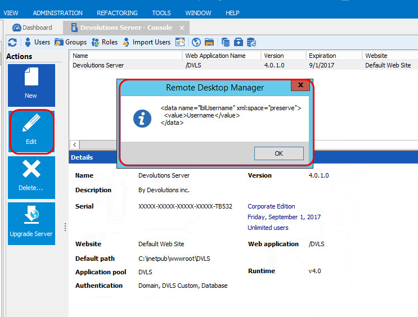
Task: Switch to the Dashboard tab
Action: [x=32, y=28]
